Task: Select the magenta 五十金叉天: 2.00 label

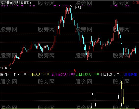Action: [x=63, y=74]
